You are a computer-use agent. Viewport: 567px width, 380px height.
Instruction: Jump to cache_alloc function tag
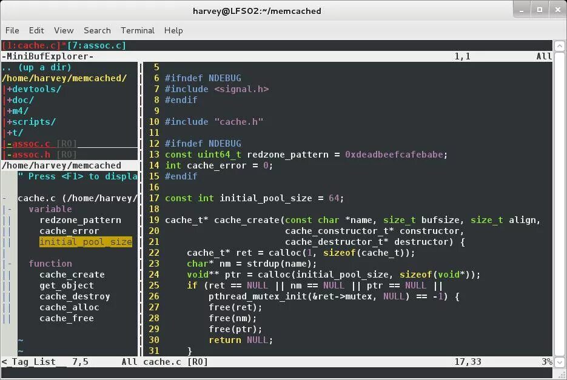coord(69,307)
